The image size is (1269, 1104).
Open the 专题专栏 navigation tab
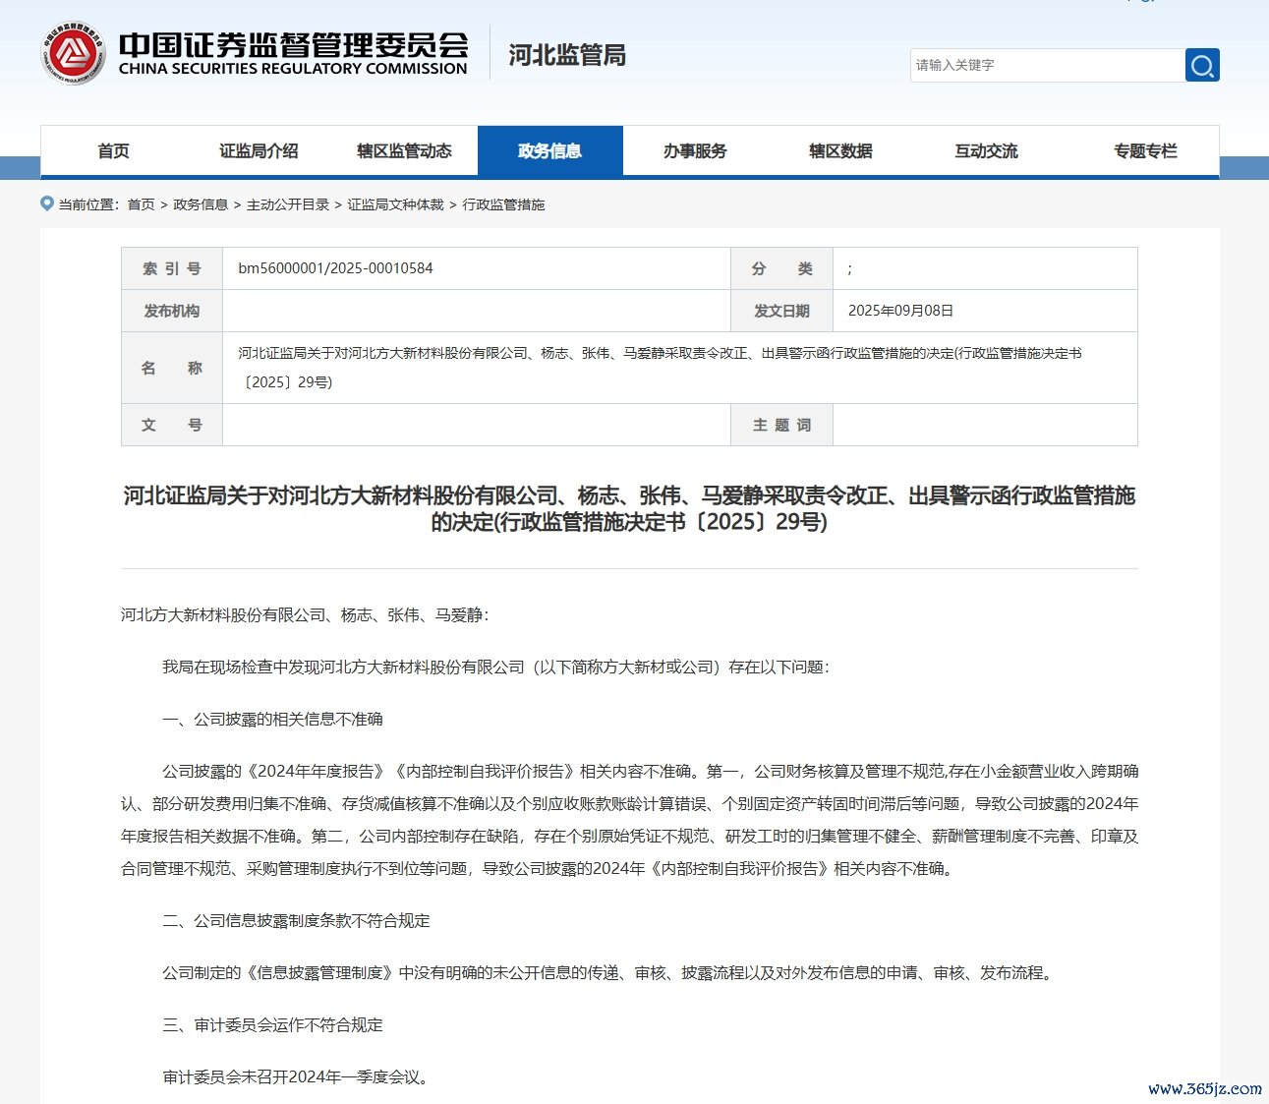pyautogui.click(x=1145, y=150)
